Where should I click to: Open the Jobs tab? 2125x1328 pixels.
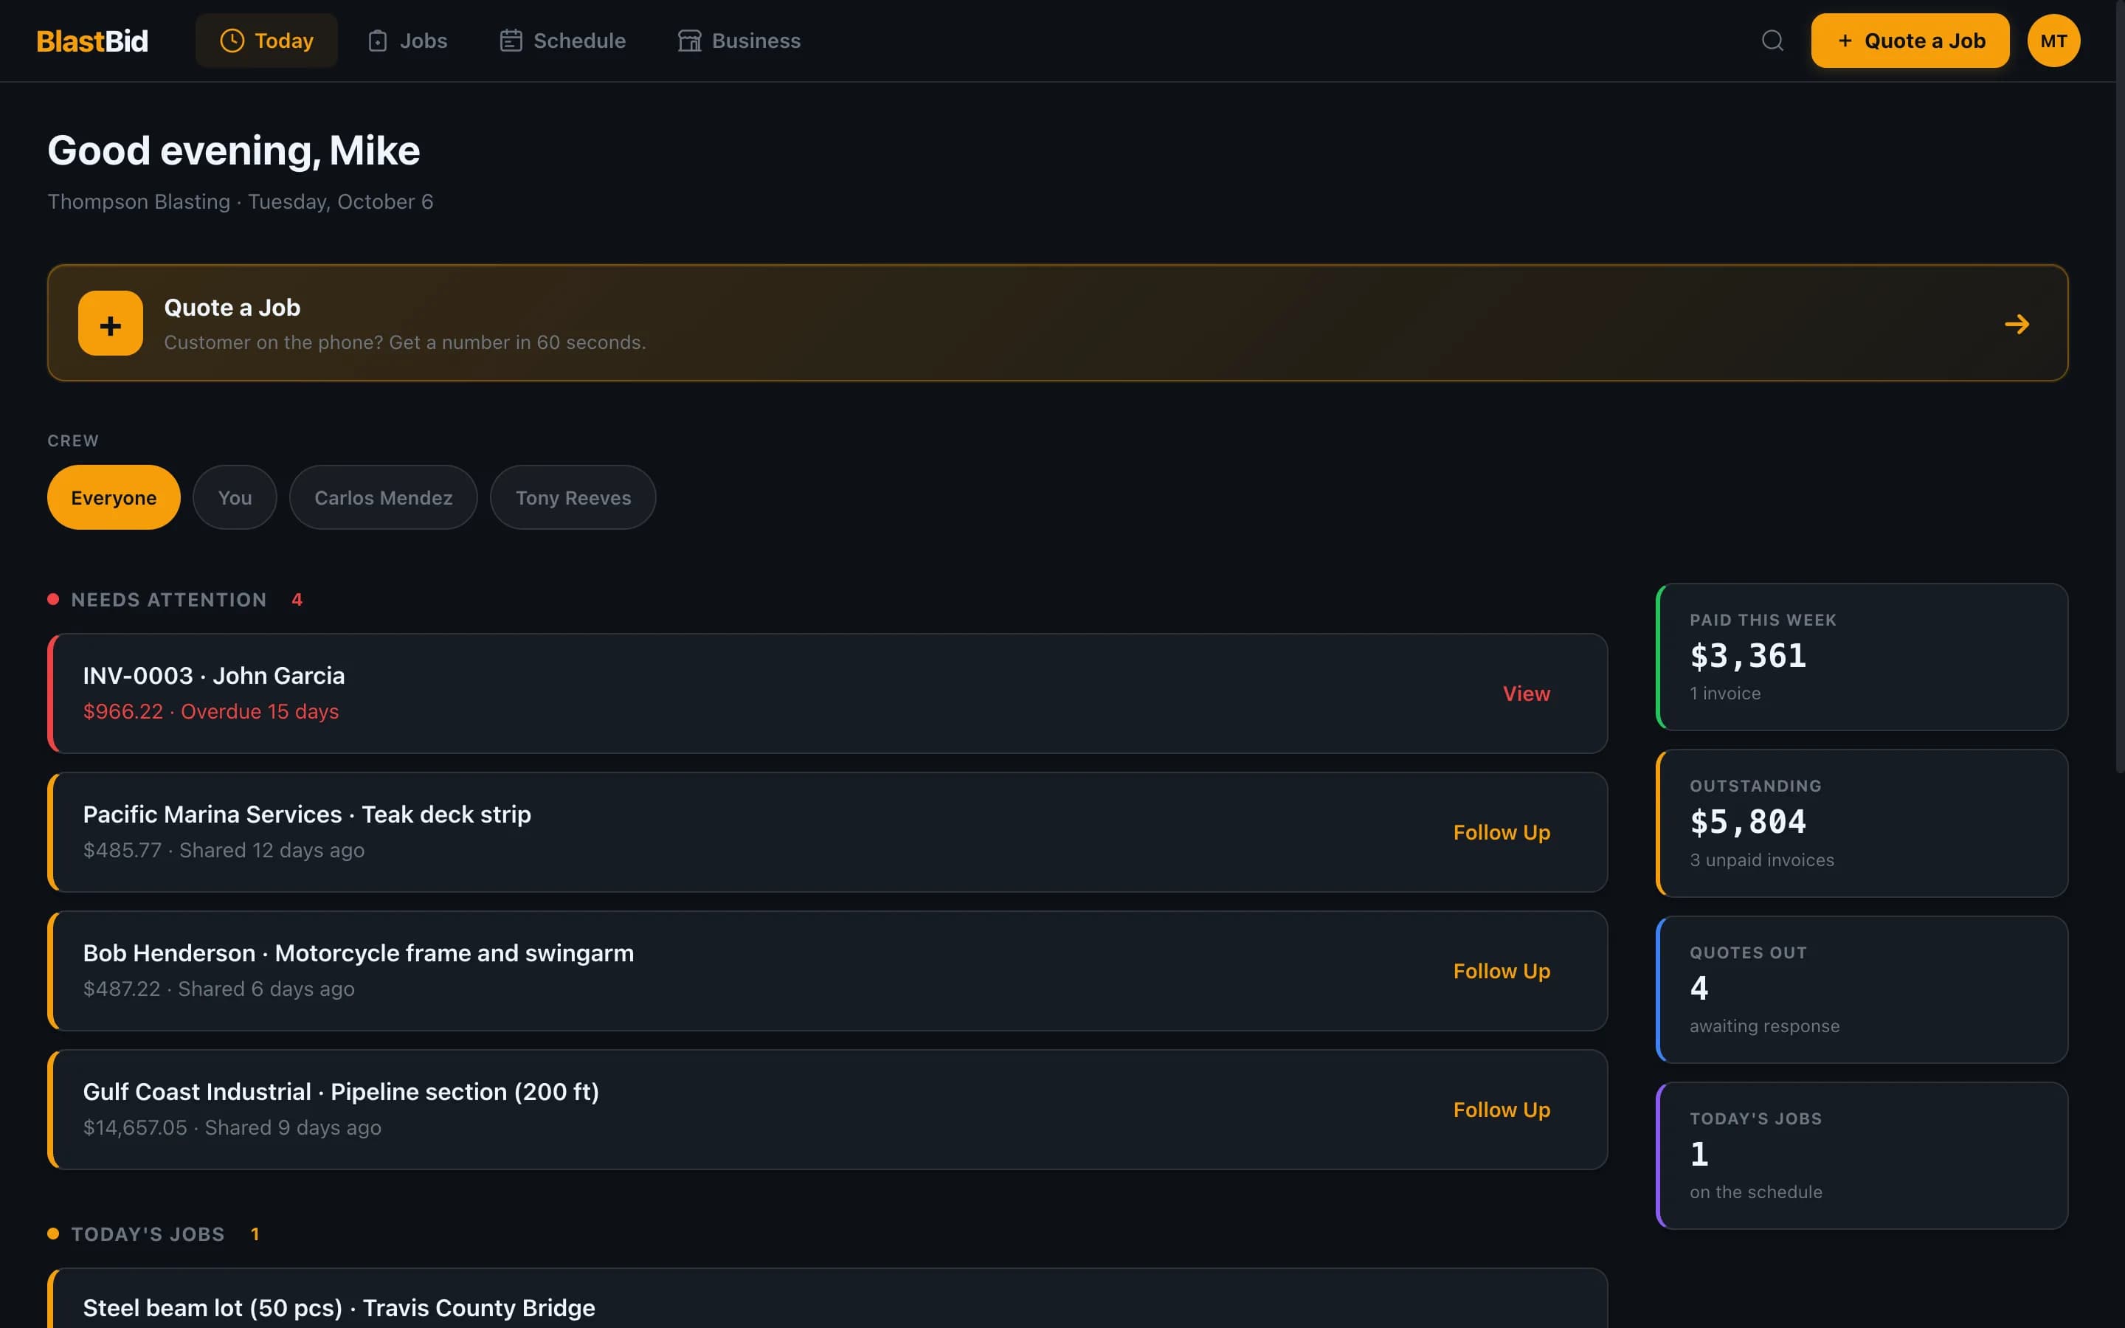(x=407, y=41)
